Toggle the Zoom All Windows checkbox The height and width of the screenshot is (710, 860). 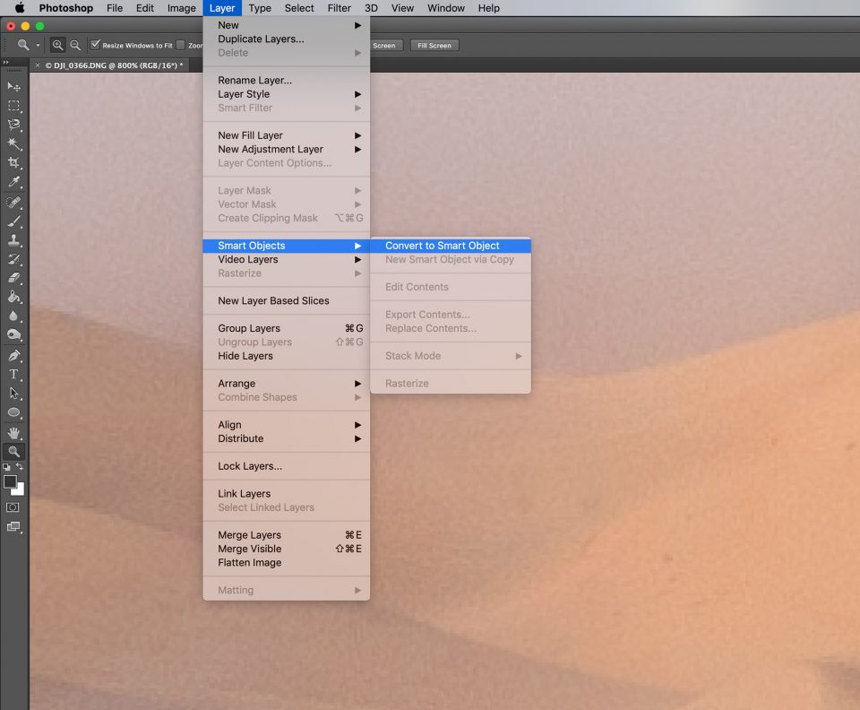pyautogui.click(x=180, y=45)
